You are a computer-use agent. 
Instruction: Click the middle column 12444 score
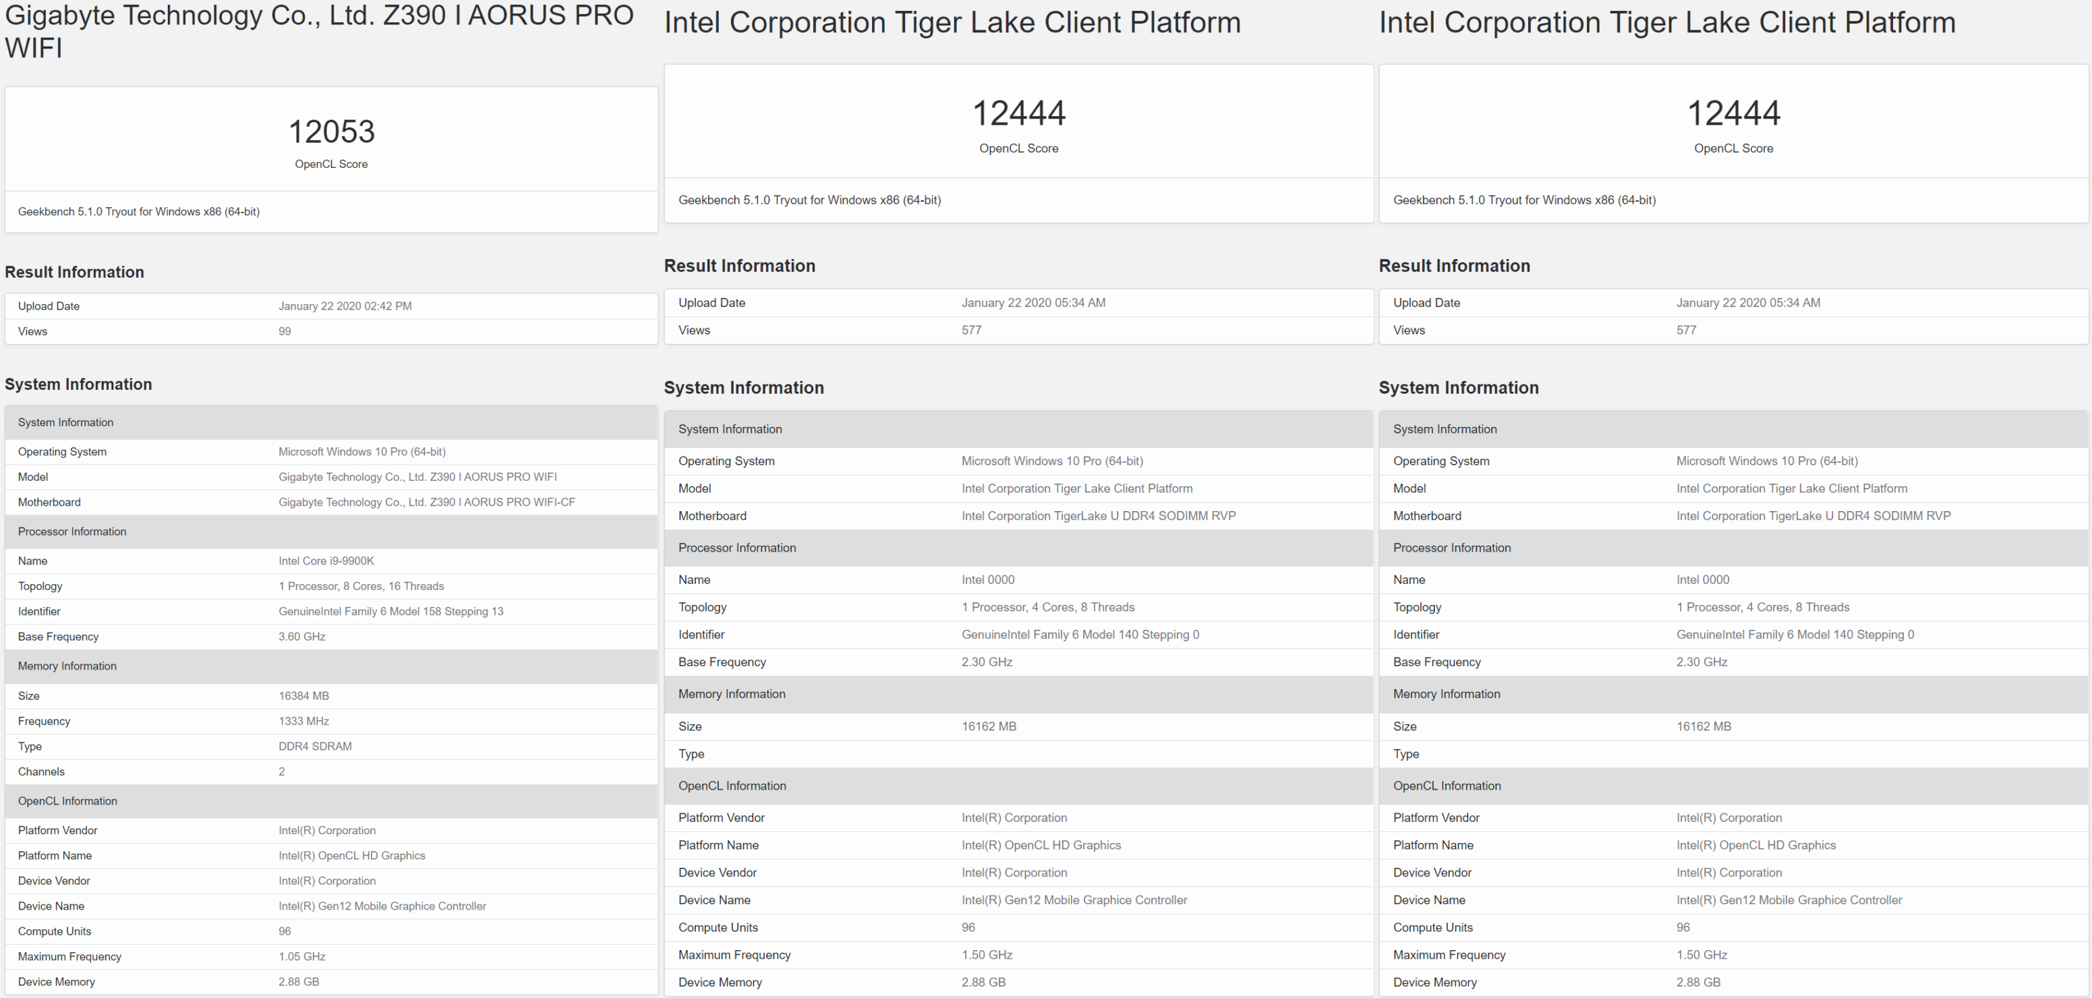[x=1018, y=113]
